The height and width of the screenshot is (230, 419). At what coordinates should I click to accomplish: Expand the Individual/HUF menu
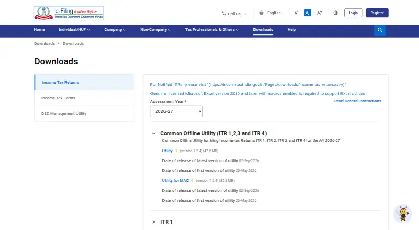coord(74,30)
